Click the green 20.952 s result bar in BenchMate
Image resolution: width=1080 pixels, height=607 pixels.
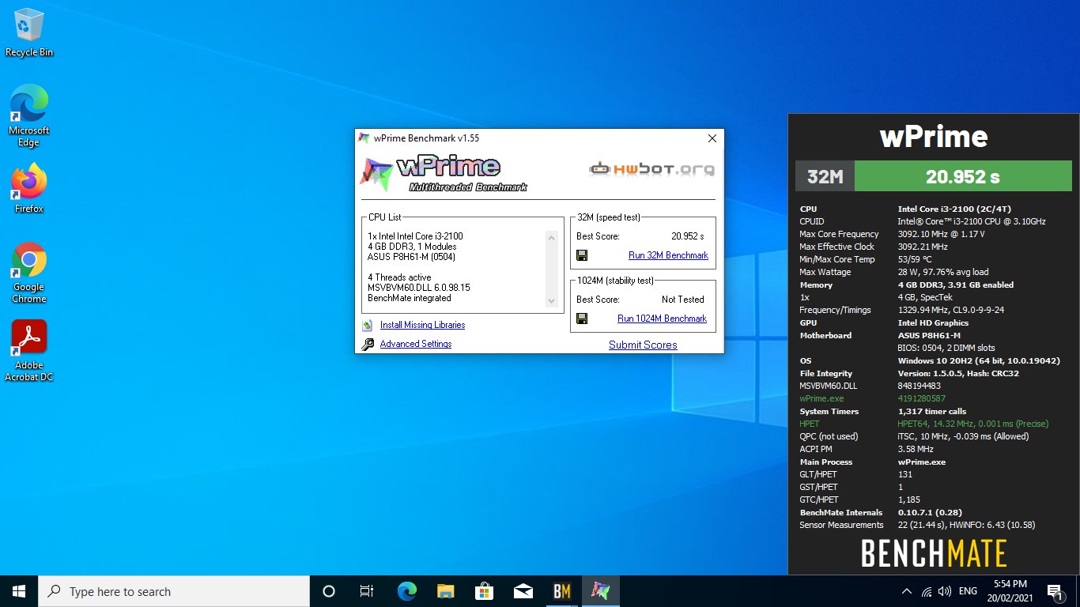(963, 176)
